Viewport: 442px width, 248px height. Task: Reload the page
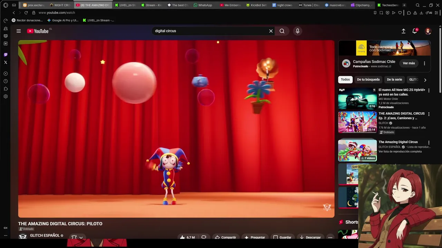point(26,13)
